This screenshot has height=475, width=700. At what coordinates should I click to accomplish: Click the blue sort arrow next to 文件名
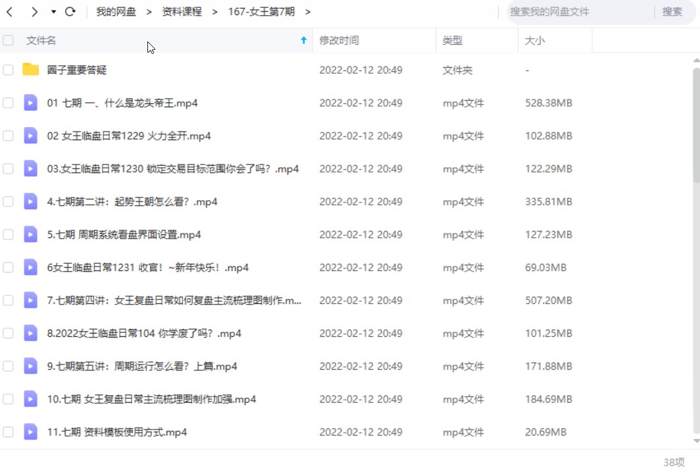(303, 40)
